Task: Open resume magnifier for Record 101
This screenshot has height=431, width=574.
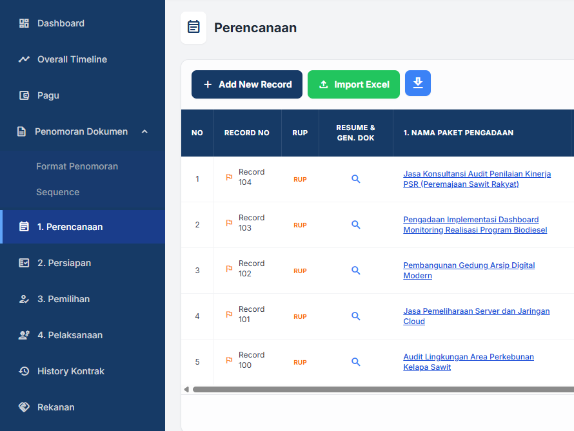Action: (x=356, y=316)
